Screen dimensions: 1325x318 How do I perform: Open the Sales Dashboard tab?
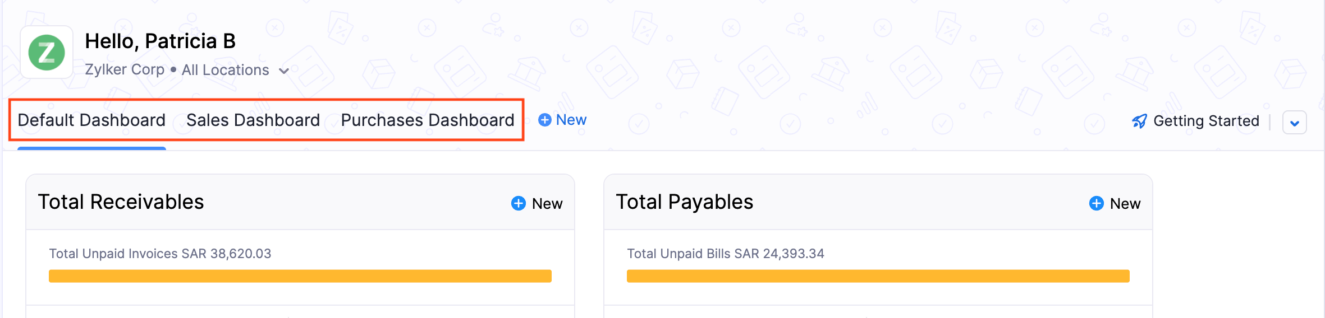pos(253,120)
